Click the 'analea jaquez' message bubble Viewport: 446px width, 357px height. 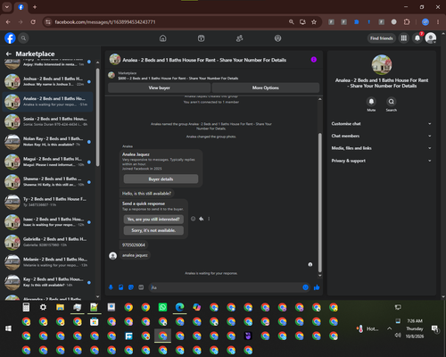pyautogui.click(x=135, y=255)
